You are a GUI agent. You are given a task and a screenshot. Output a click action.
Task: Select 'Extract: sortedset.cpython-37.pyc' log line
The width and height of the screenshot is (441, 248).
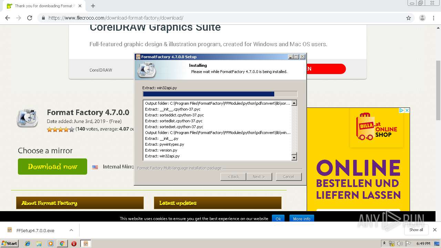(174, 127)
